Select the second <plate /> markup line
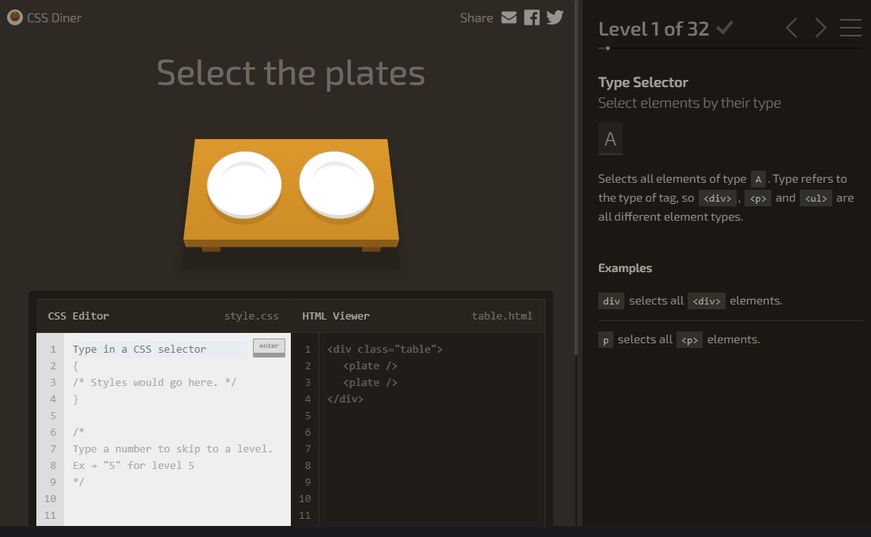The height and width of the screenshot is (537, 871). point(370,382)
